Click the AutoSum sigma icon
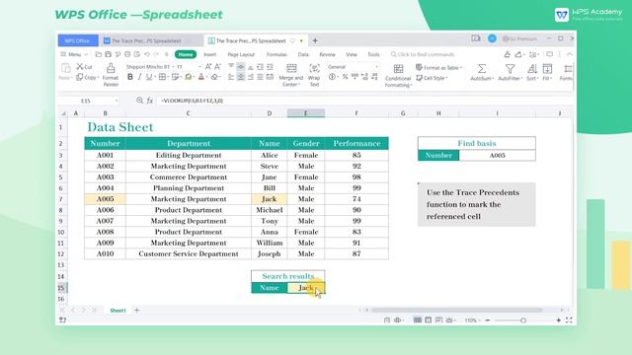632x355 pixels. (x=481, y=68)
